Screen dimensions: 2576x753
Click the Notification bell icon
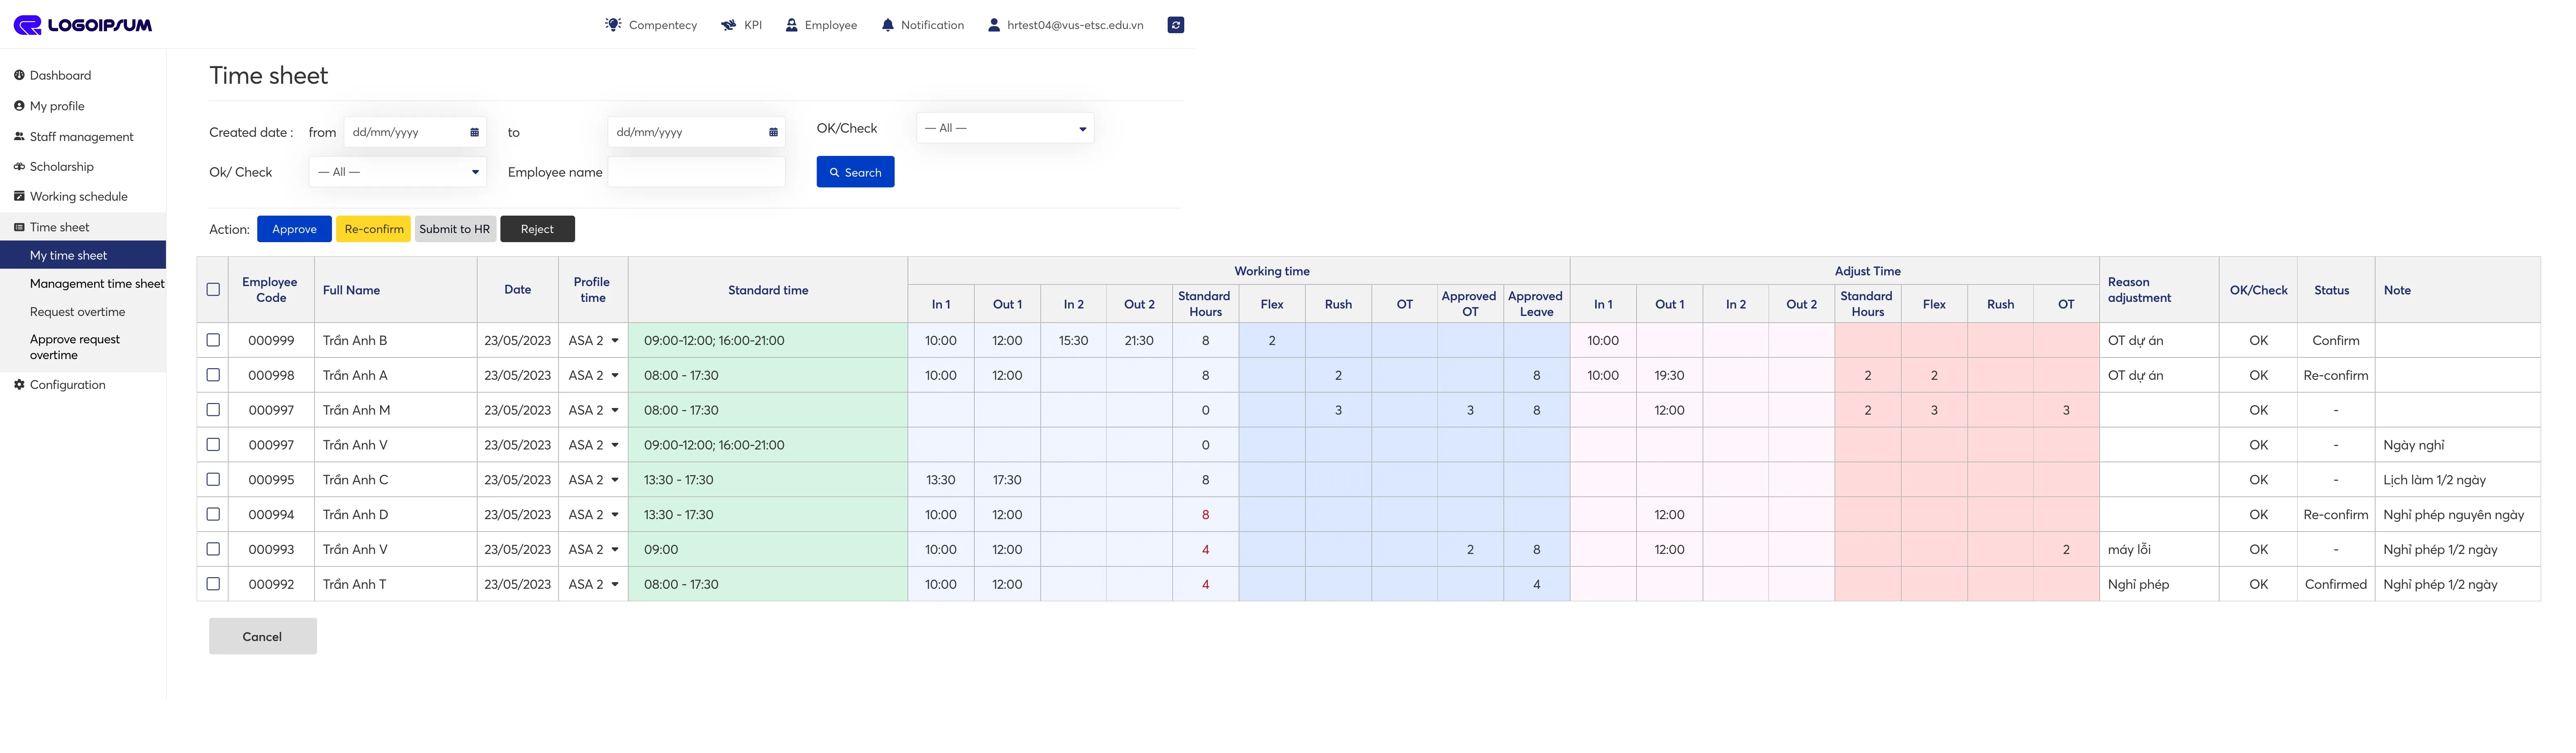coord(887,25)
